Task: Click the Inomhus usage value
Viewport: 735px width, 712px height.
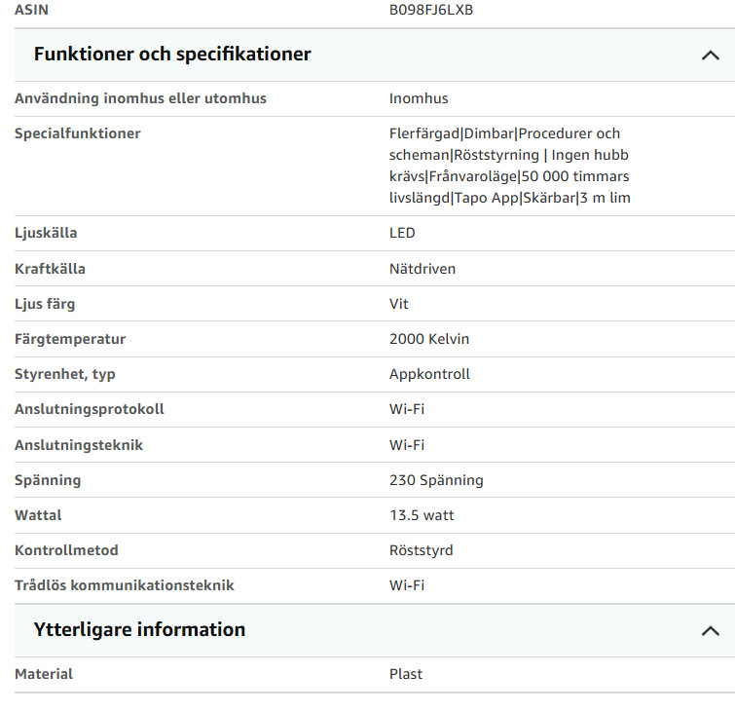Action: (419, 98)
